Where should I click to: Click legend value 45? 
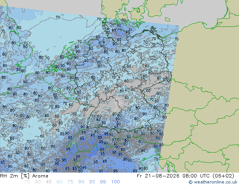point(49,182)
